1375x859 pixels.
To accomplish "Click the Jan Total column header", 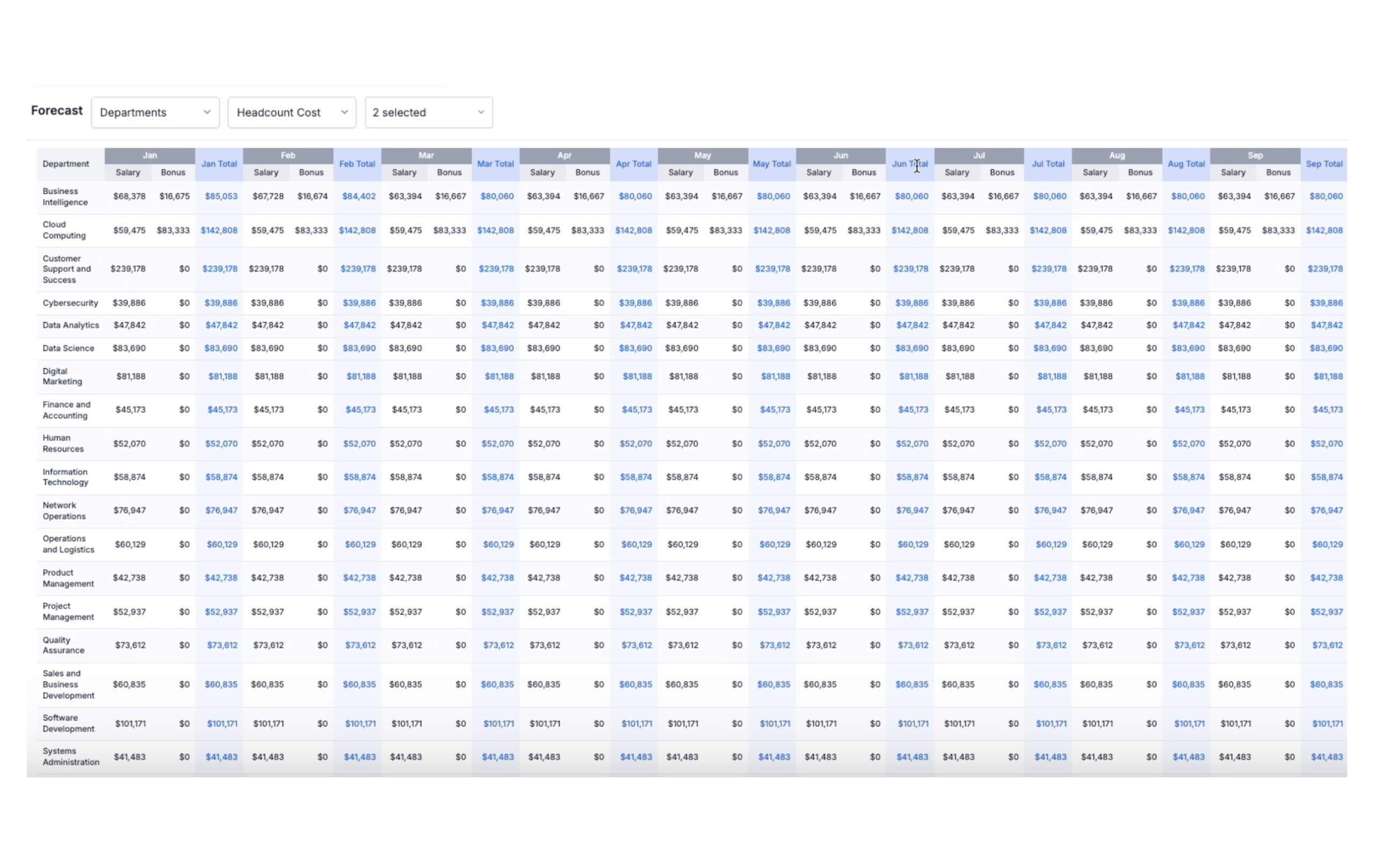I will coord(219,164).
